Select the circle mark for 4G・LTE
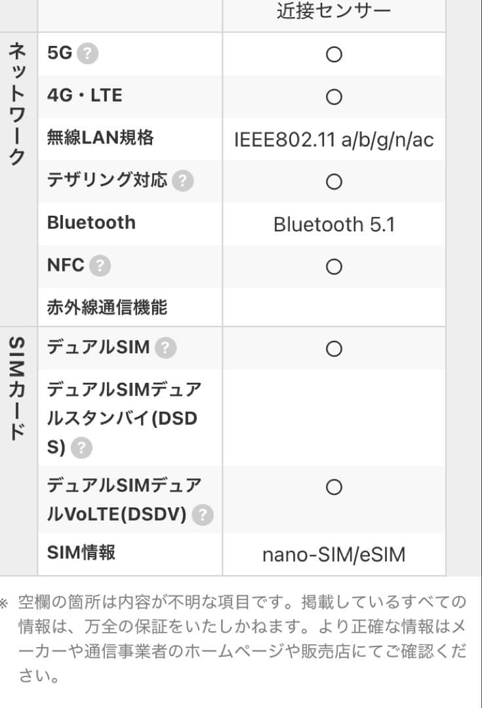 point(334,98)
